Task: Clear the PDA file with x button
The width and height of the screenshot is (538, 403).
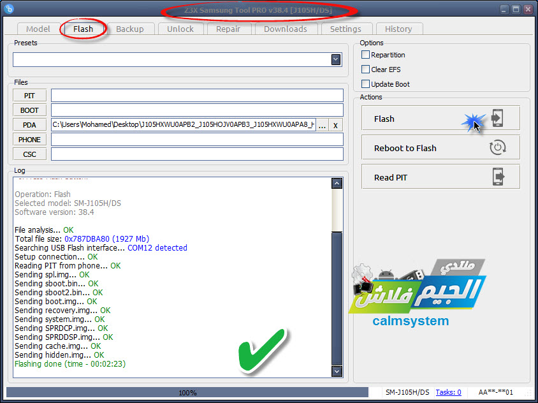Action: click(335, 125)
